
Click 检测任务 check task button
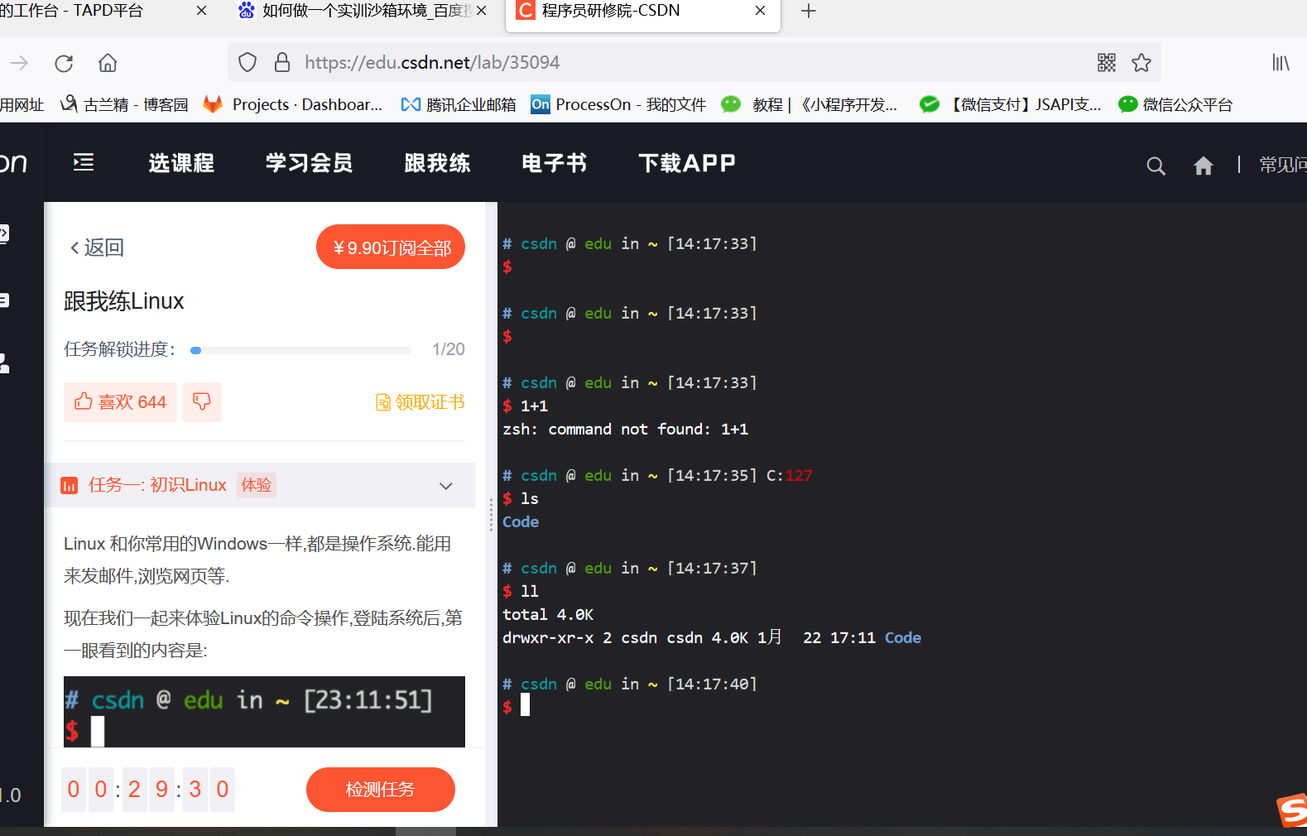pyautogui.click(x=381, y=790)
